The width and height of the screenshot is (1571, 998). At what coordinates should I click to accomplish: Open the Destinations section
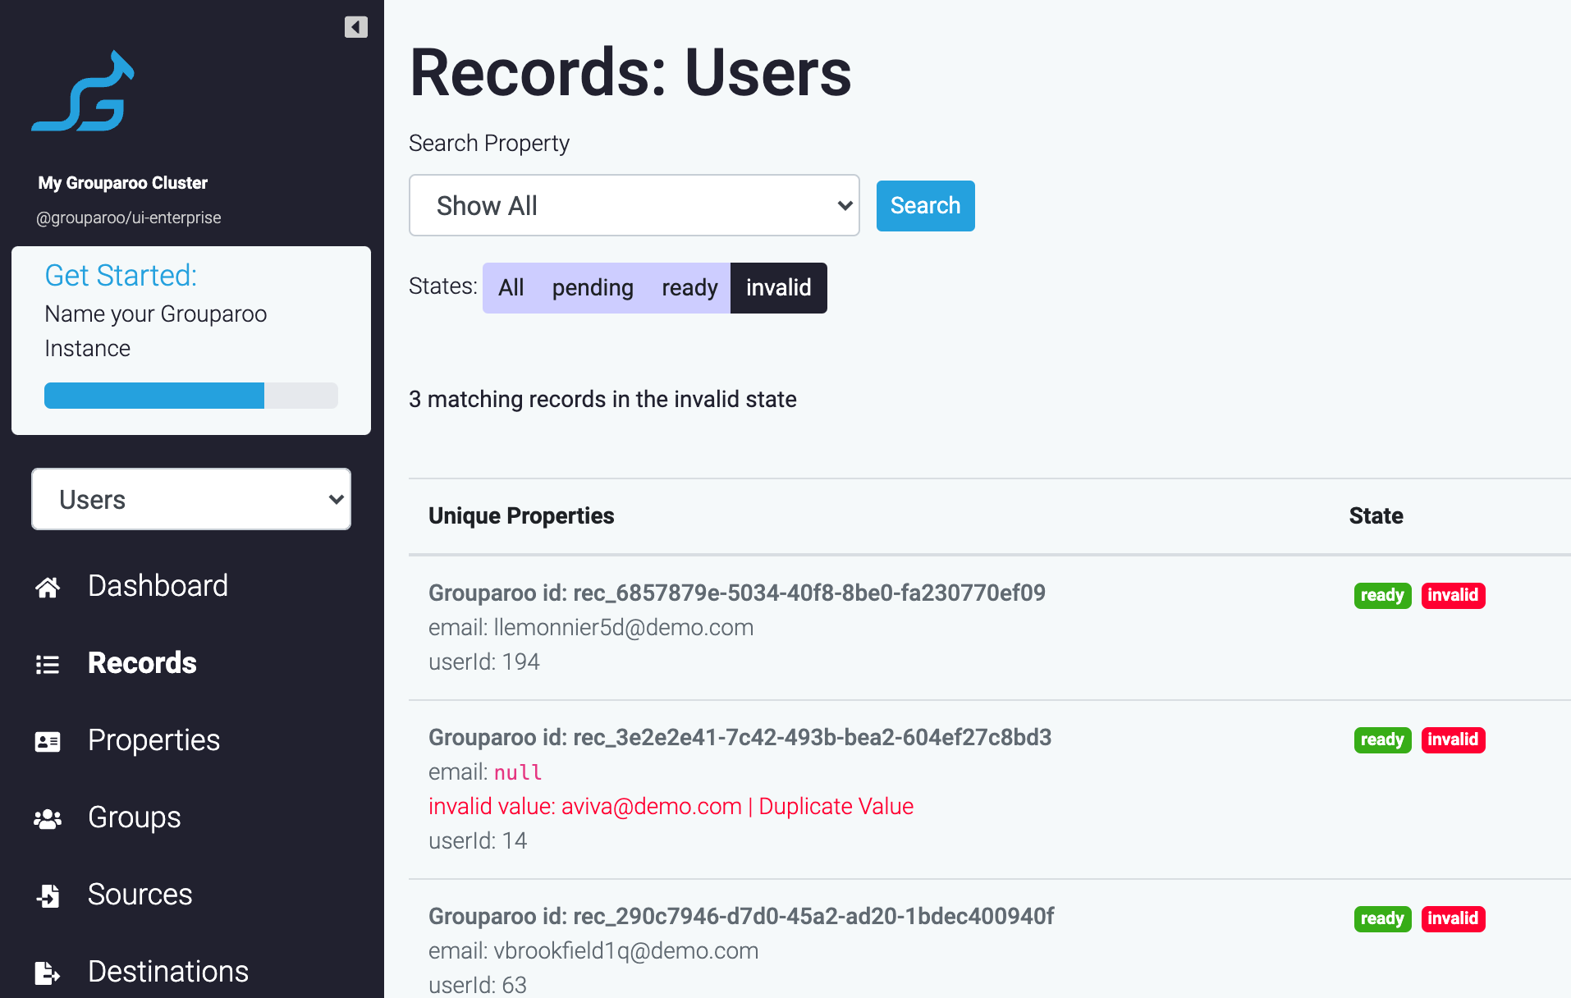click(x=167, y=972)
